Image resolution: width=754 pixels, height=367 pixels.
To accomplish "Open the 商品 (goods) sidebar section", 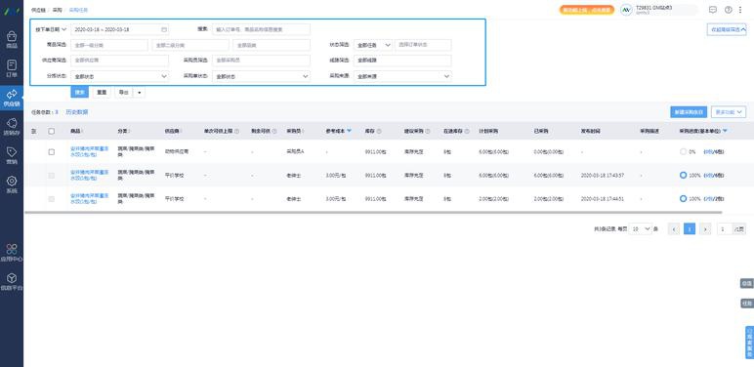I will tap(12, 39).
